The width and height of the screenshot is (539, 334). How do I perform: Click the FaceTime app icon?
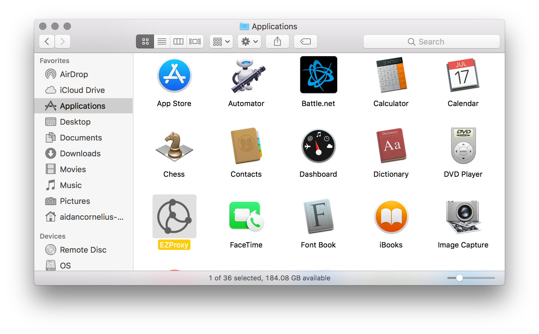(246, 216)
